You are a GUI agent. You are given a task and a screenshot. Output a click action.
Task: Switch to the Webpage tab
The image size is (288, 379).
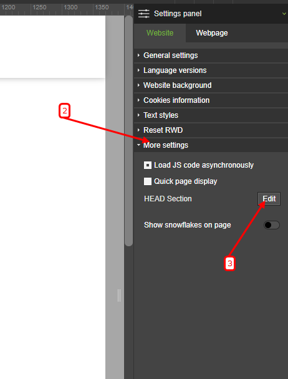(212, 33)
